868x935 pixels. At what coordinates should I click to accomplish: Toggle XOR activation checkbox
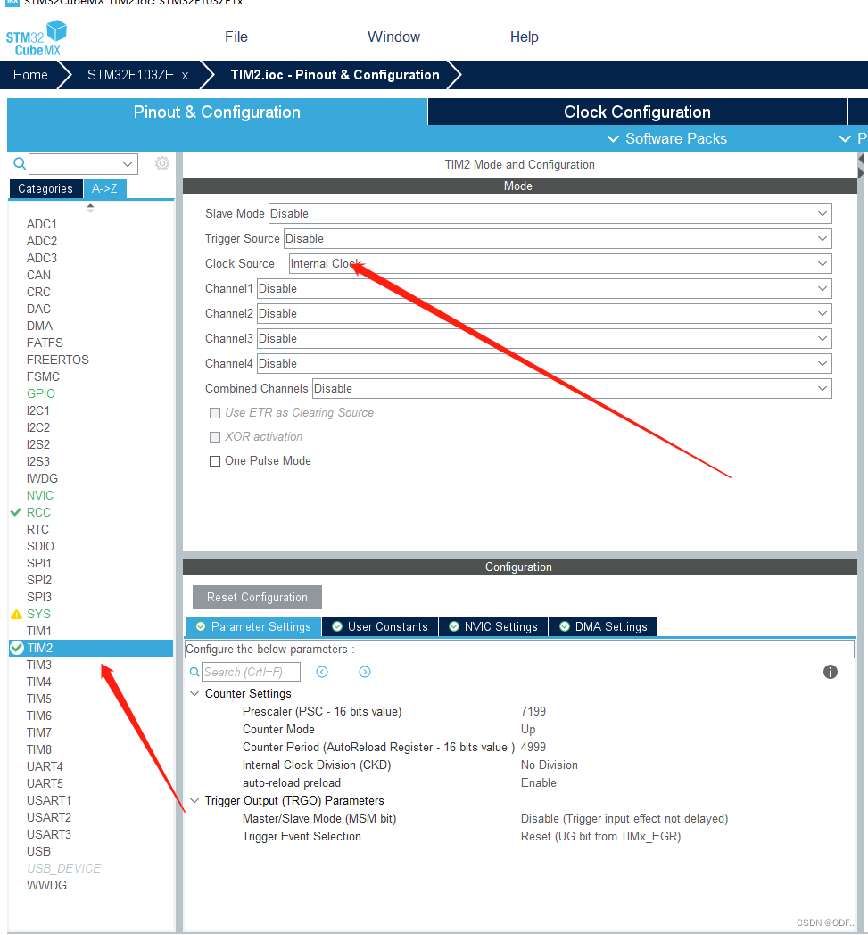[x=215, y=437]
